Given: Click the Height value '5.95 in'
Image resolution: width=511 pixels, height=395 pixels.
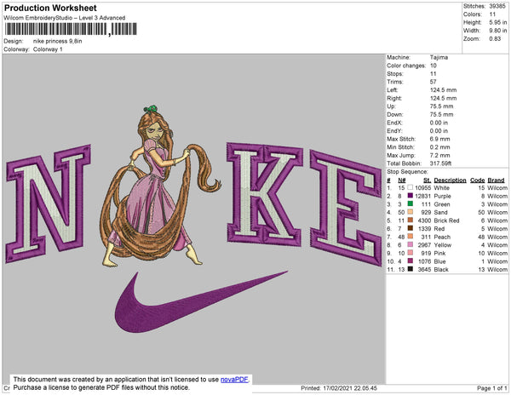Looking at the screenshot, I should click(498, 22).
